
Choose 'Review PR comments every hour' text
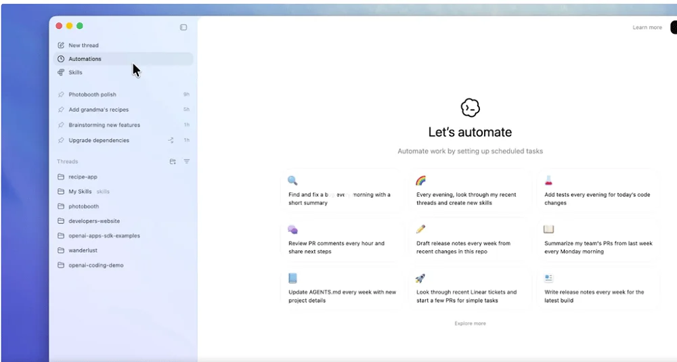(x=336, y=247)
